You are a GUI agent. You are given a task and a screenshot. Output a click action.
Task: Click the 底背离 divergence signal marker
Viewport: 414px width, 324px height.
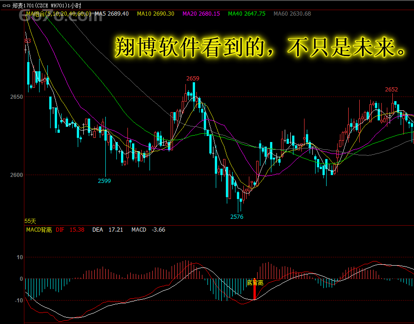tap(255, 283)
